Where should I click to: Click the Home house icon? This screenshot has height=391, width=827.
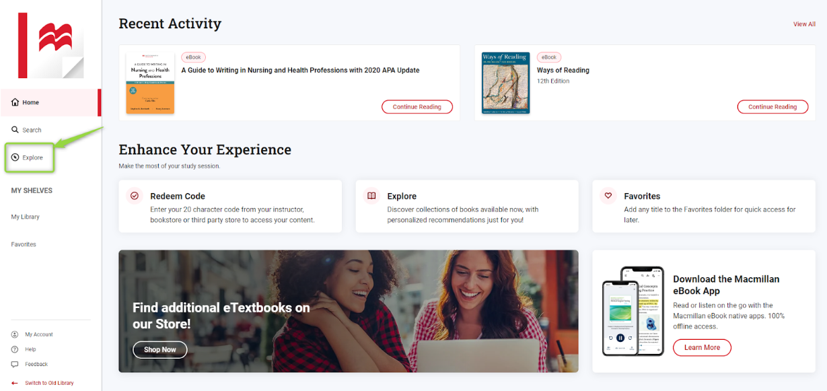point(15,102)
